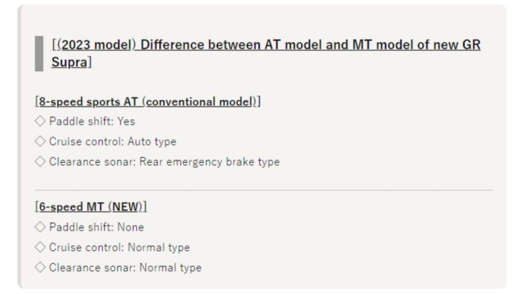
Task: Open the '8-speed sports AT' heading text
Action: coord(88,102)
